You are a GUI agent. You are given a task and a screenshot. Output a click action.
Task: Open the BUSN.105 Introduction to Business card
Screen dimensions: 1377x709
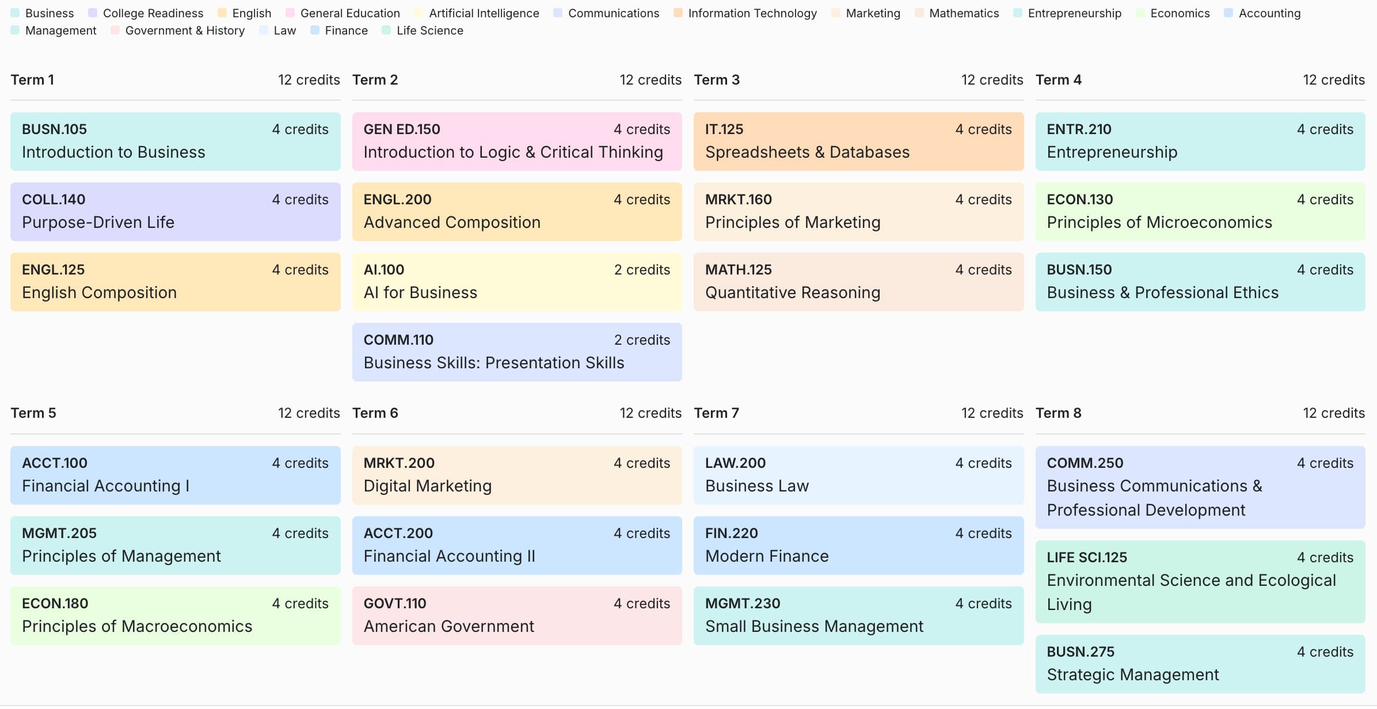(175, 141)
